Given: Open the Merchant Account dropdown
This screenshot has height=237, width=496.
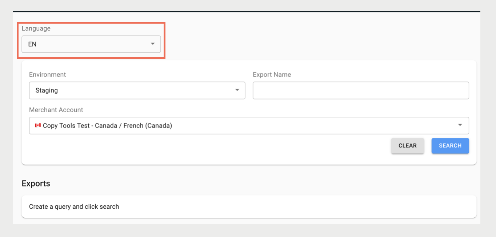Looking at the screenshot, I should [249, 126].
